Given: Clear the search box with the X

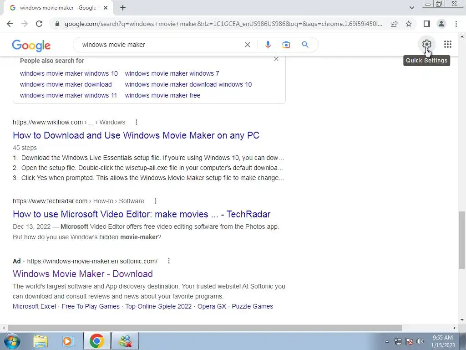Looking at the screenshot, I should point(247,45).
